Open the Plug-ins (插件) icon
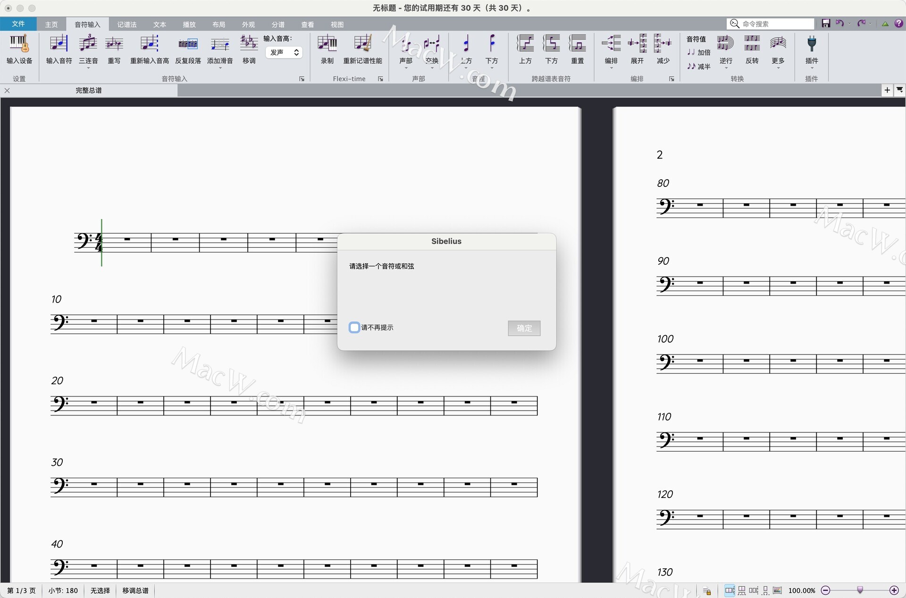 [812, 43]
